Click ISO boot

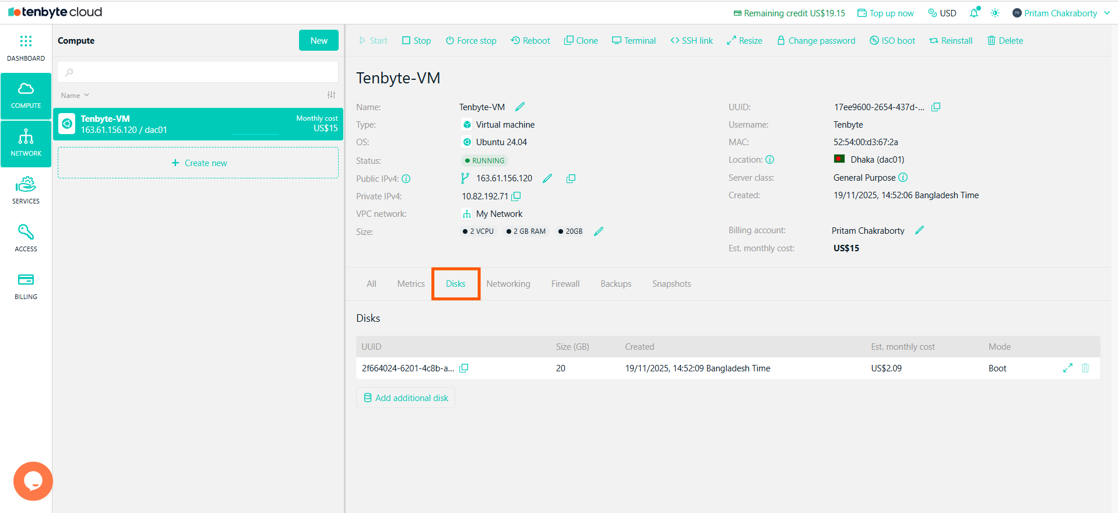[892, 41]
